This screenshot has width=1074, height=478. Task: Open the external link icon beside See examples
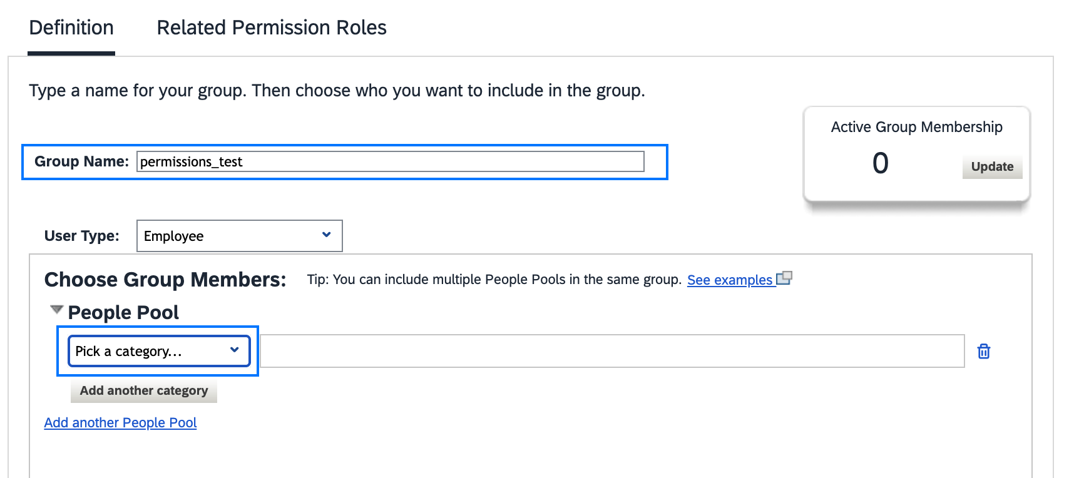click(x=784, y=278)
